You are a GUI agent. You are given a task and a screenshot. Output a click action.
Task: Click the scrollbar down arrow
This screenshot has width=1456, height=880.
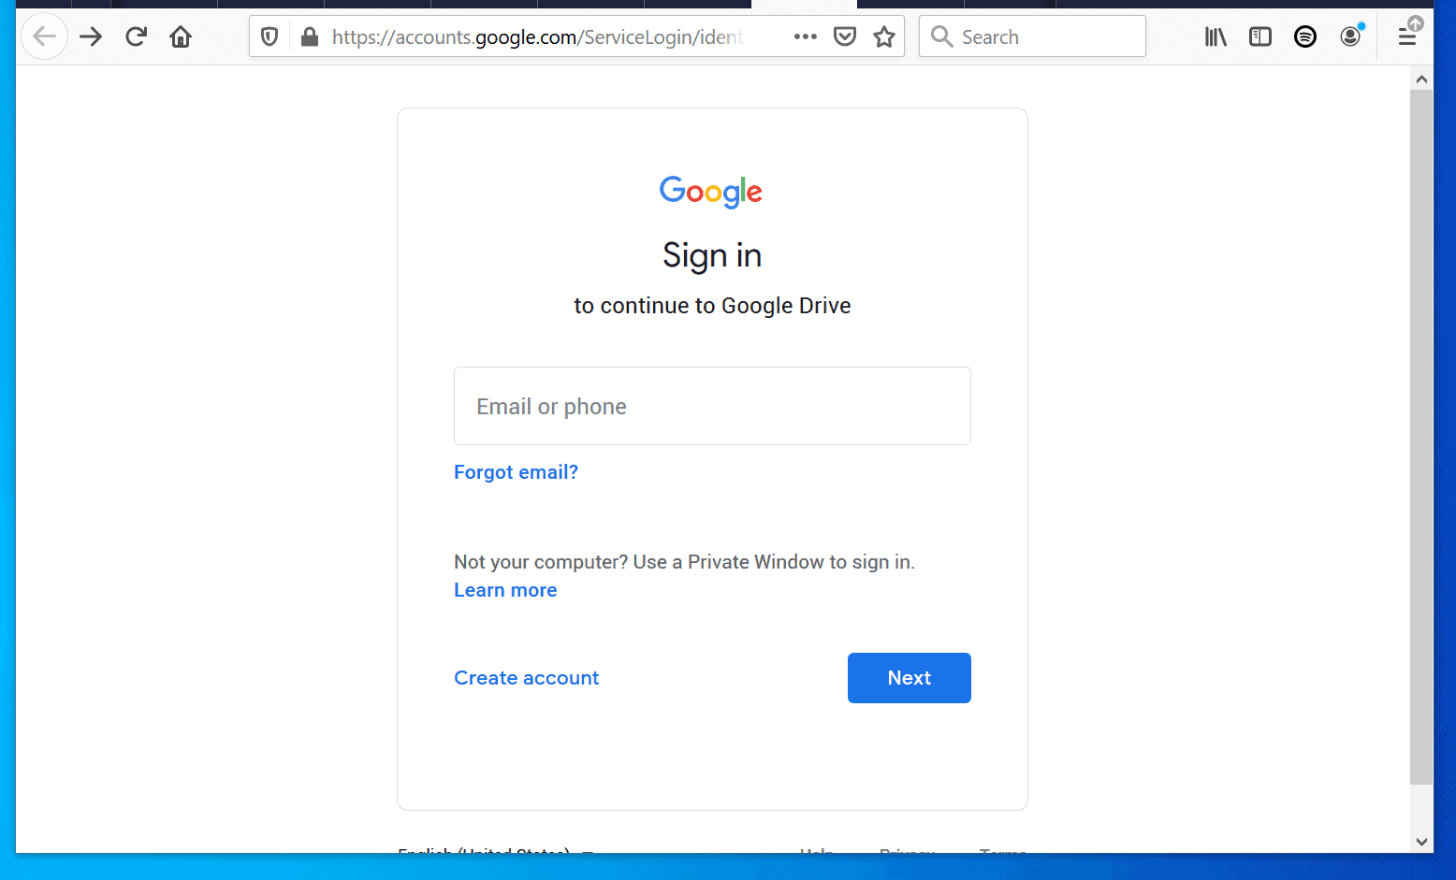click(x=1422, y=841)
